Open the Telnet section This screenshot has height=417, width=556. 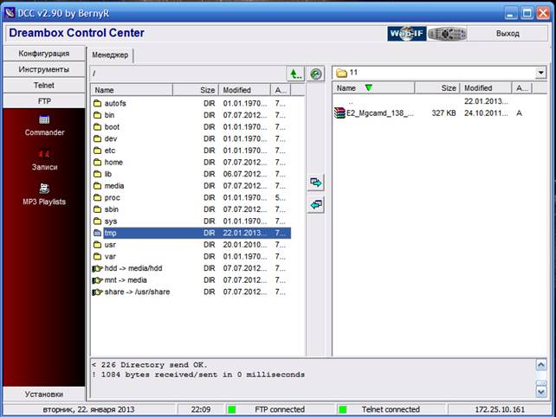[44, 86]
